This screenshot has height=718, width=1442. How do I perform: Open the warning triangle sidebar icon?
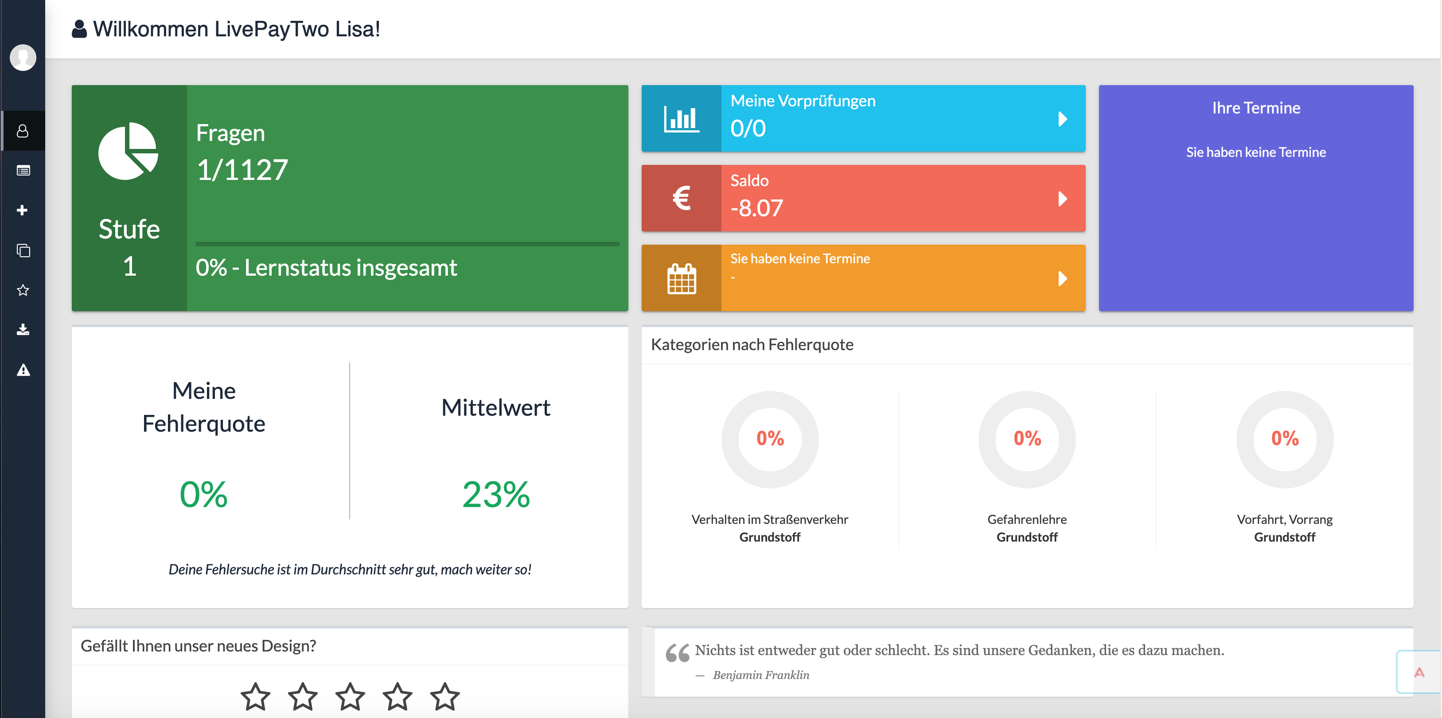tap(23, 370)
